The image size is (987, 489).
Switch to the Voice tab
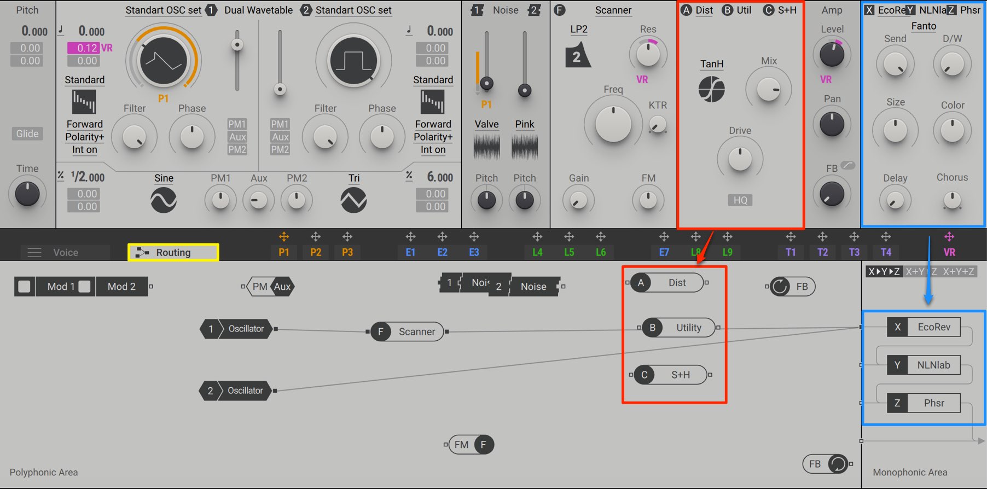pos(66,253)
